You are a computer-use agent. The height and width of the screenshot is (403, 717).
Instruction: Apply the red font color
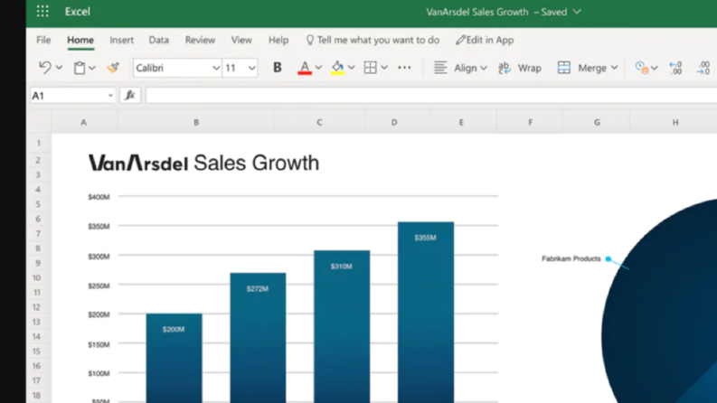(x=305, y=68)
